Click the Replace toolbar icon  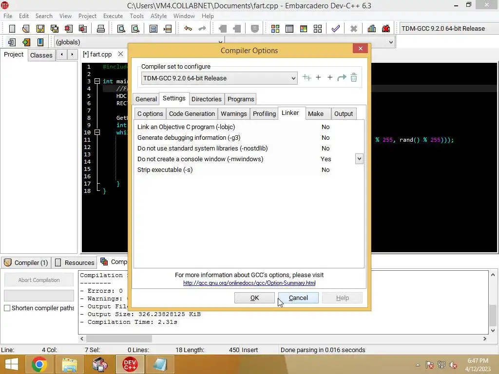click(x=135, y=29)
